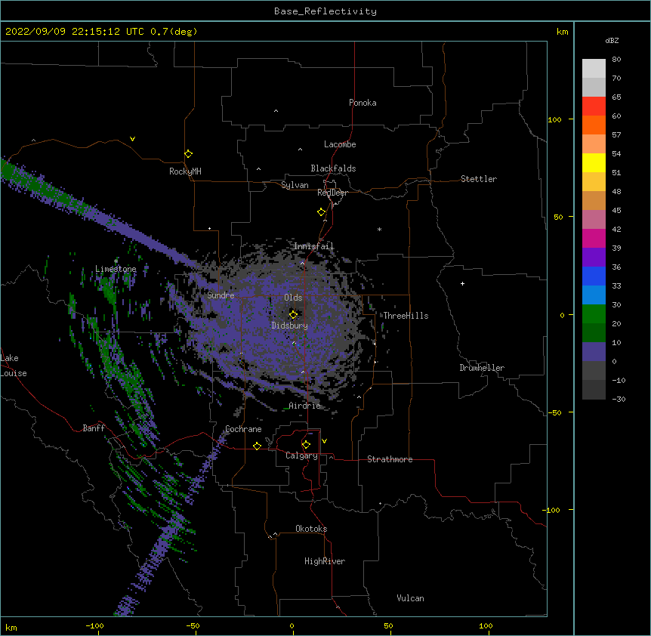Click the top-right km unit label
This screenshot has width=651, height=636.
(x=562, y=32)
